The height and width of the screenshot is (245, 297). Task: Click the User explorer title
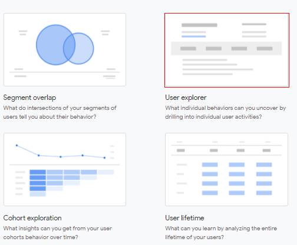coord(186,98)
